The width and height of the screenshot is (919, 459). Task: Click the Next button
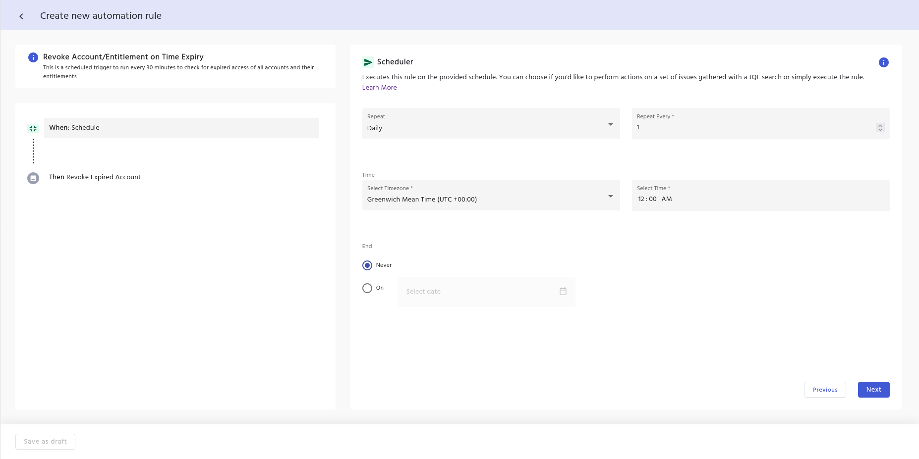click(x=873, y=390)
